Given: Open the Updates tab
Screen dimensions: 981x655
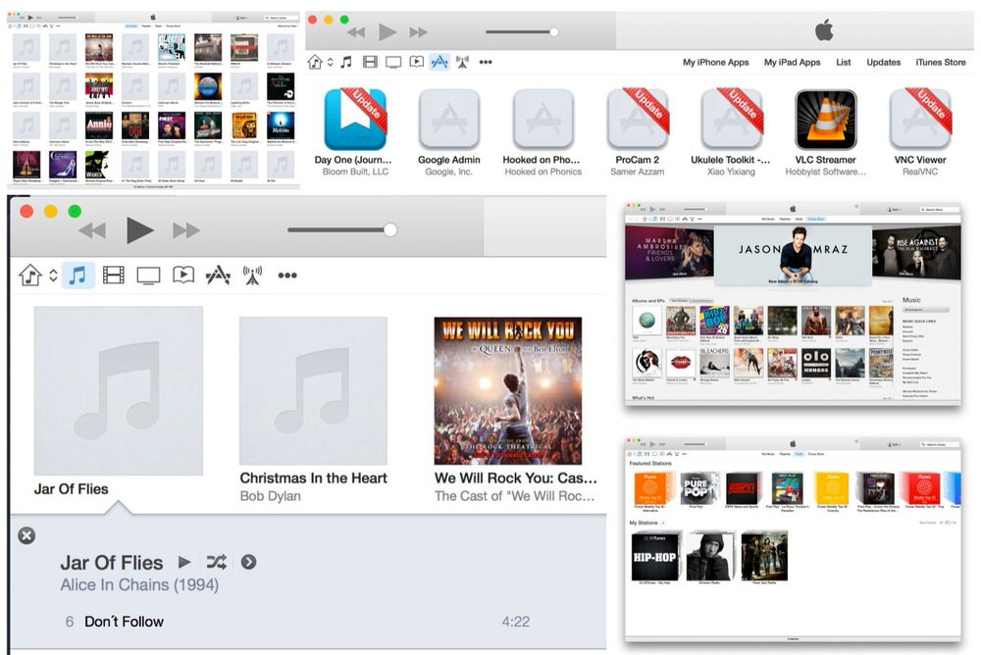Looking at the screenshot, I should [884, 62].
